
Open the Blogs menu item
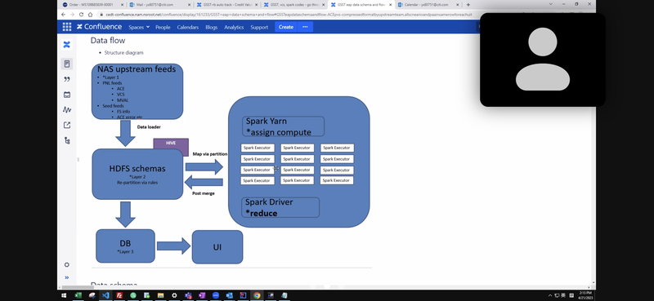(212, 27)
